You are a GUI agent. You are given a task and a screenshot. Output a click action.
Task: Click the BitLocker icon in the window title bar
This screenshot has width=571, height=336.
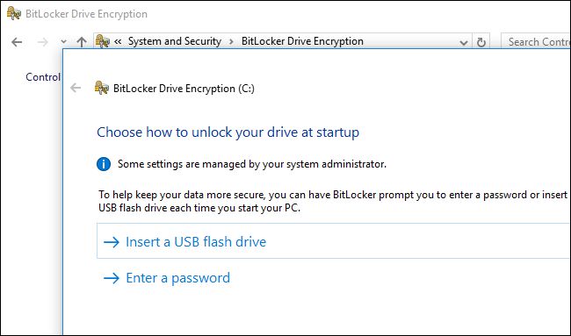(13, 13)
